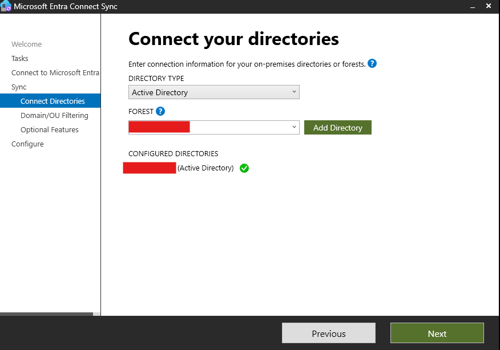The width and height of the screenshot is (500, 350).
Task: Click the FOREST help question mark icon
Action: 160,112
